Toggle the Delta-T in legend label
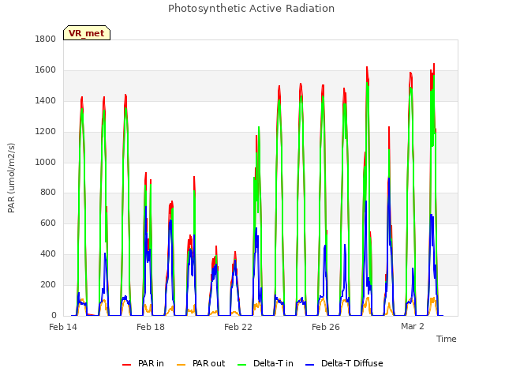The image size is (505, 379). (273, 363)
